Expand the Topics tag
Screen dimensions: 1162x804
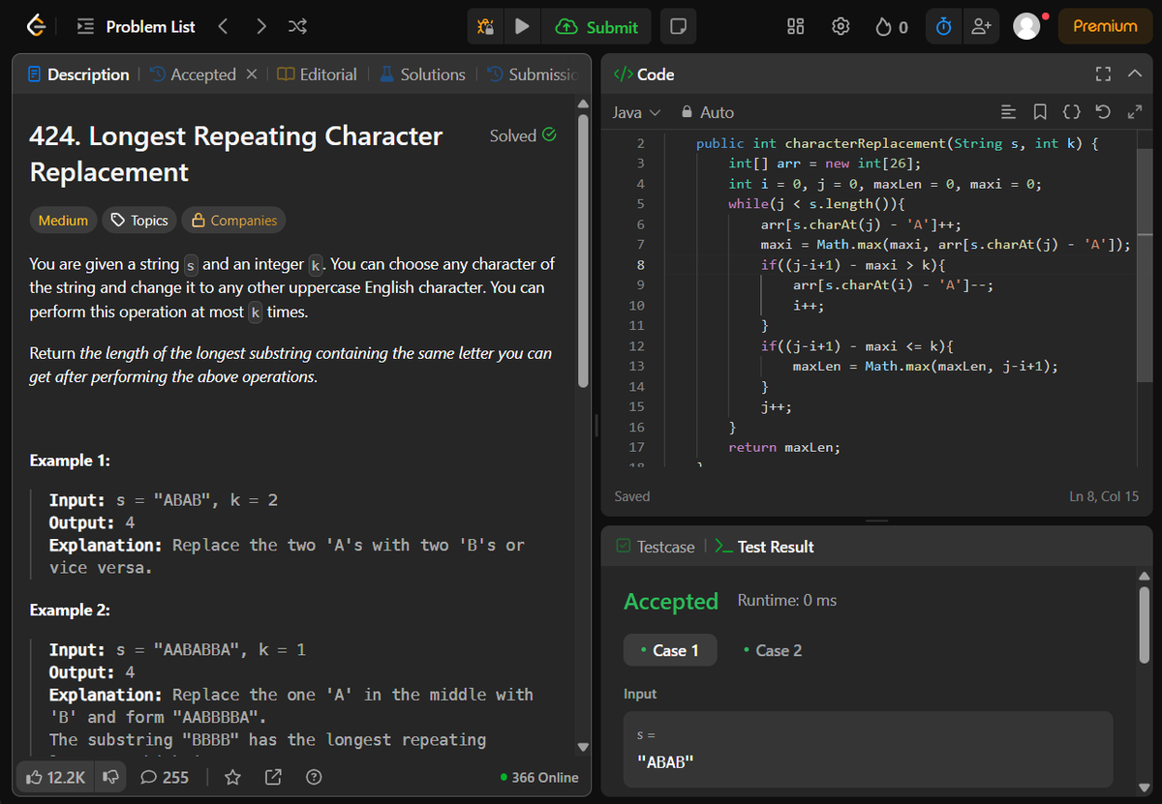140,221
